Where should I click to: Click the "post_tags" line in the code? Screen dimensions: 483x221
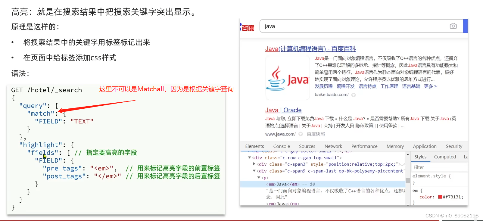click(x=131, y=176)
